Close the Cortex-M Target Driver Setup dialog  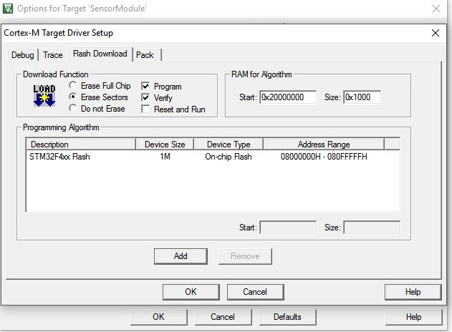(436, 33)
